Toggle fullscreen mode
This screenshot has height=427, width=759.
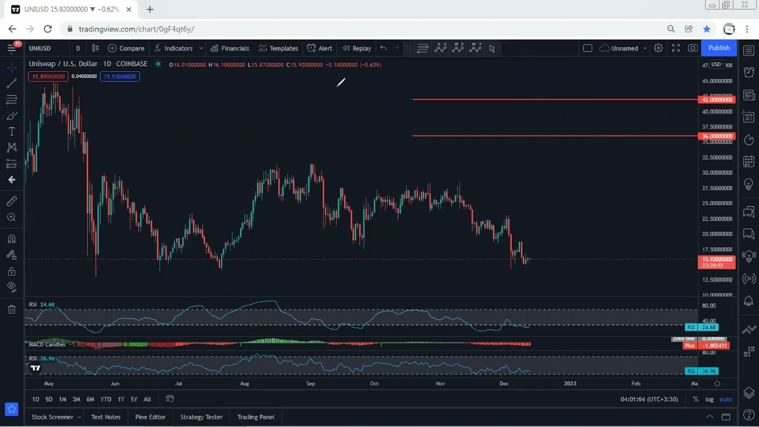[675, 48]
